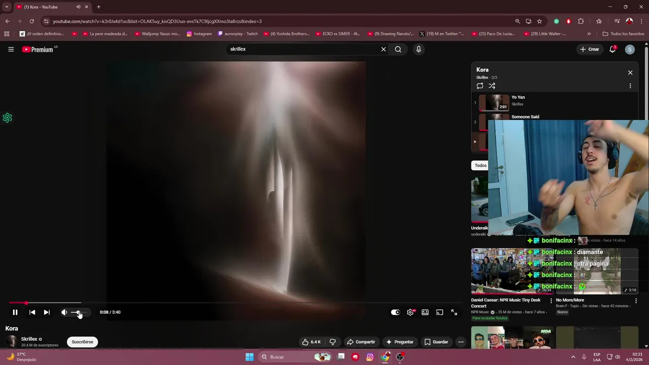Open the auronplay - Twitch bookmark

click(238, 34)
